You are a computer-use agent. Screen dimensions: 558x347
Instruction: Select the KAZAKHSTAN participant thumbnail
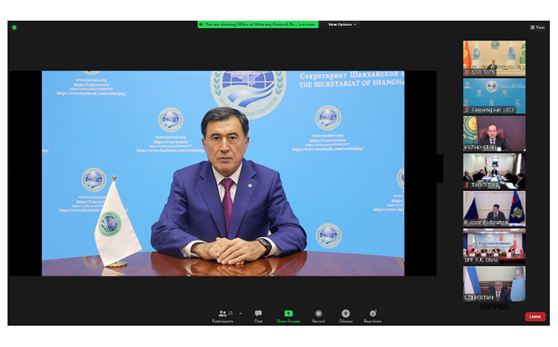point(494,133)
